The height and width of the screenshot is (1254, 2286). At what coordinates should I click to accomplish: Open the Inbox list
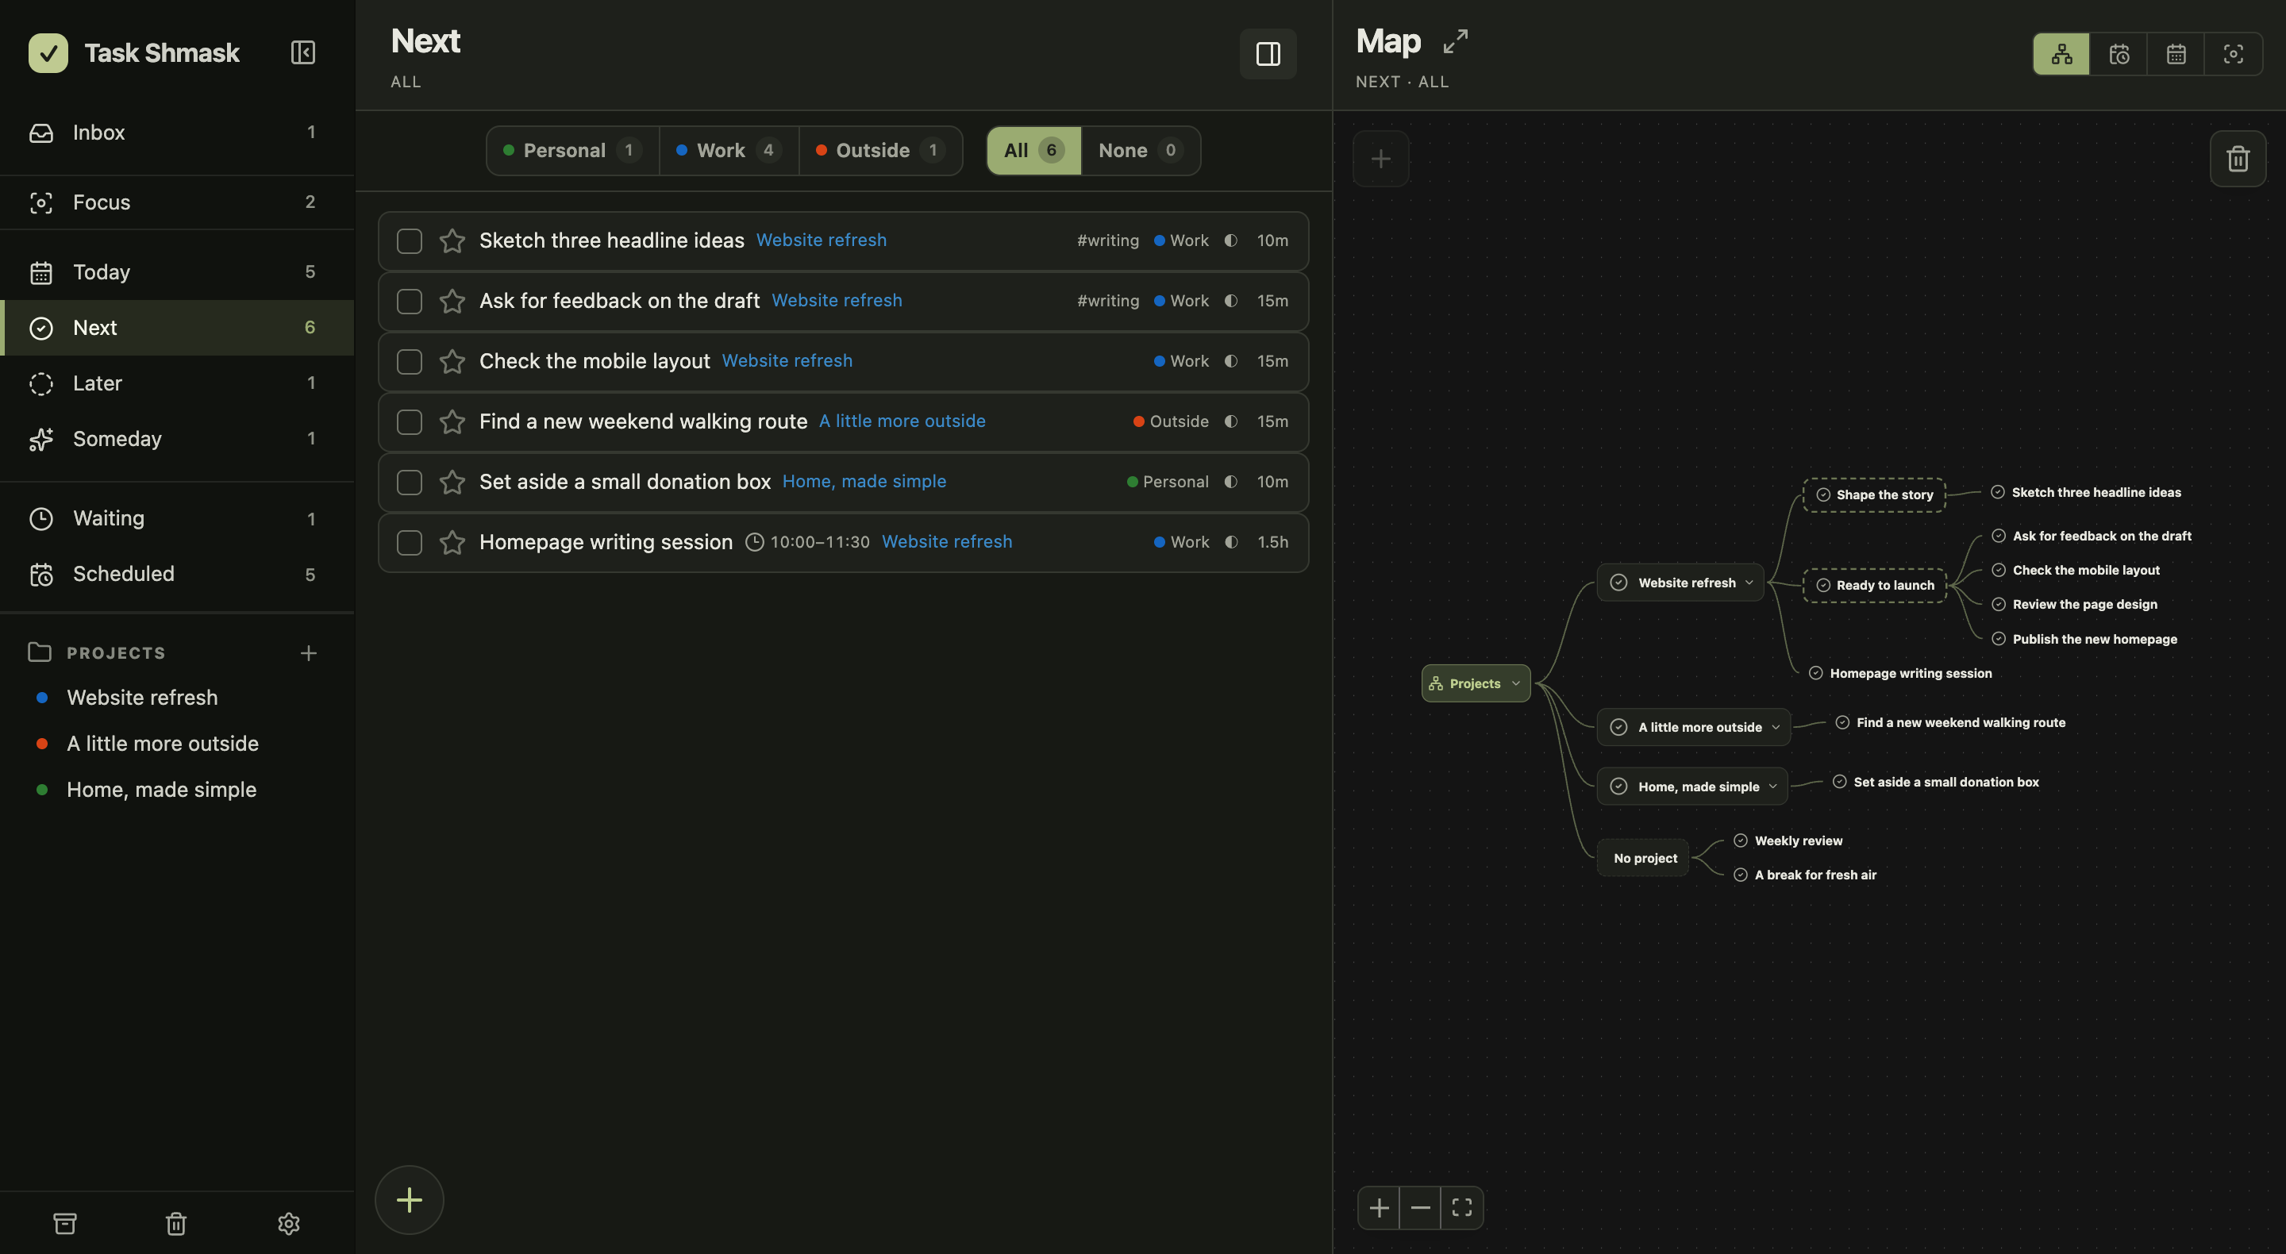(x=176, y=133)
